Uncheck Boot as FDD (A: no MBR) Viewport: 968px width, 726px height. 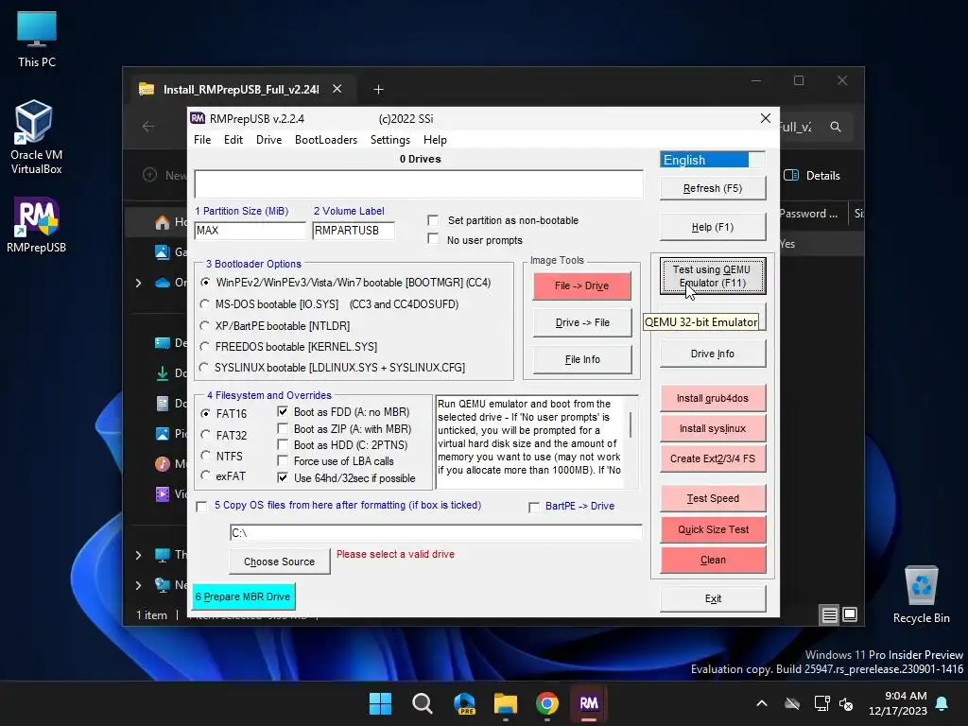283,412
